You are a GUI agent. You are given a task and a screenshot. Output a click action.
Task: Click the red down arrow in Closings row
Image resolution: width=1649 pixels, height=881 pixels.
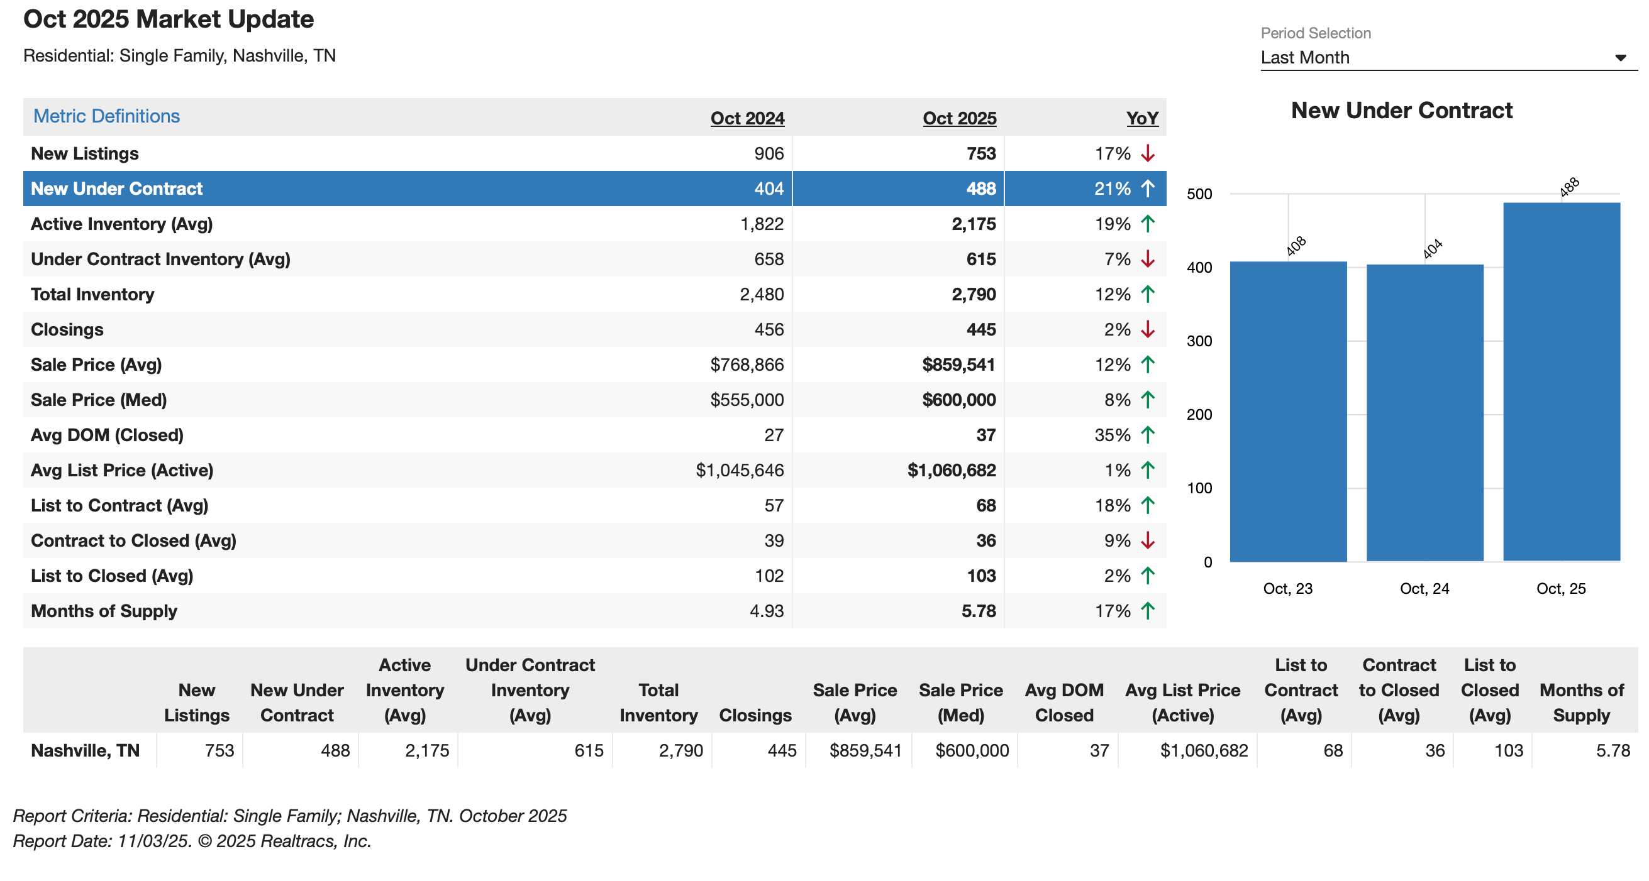1148,329
